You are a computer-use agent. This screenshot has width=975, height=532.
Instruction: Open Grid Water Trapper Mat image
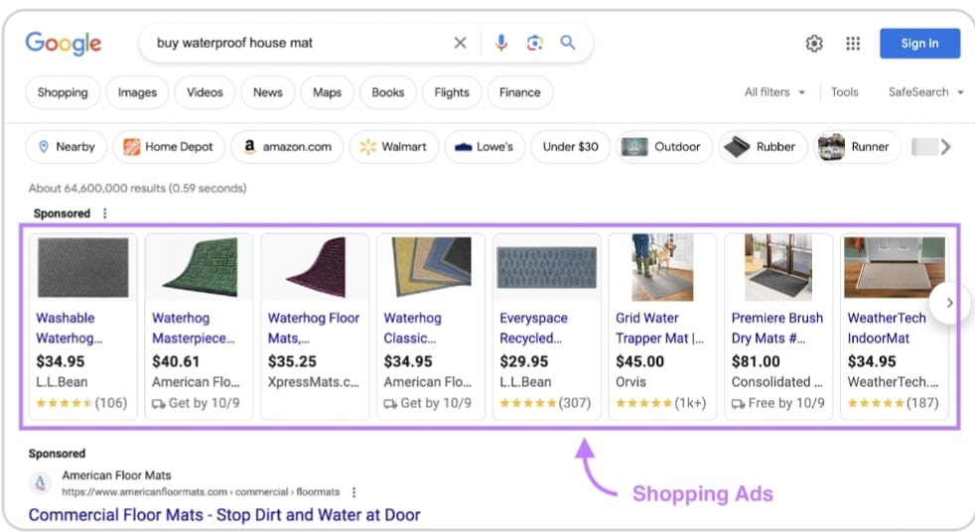(x=662, y=268)
